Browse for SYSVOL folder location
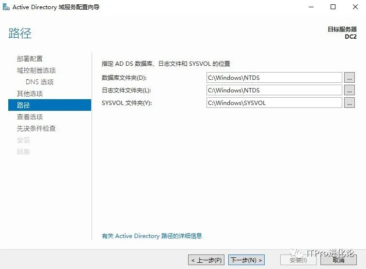This screenshot has height=269, width=366. point(350,103)
